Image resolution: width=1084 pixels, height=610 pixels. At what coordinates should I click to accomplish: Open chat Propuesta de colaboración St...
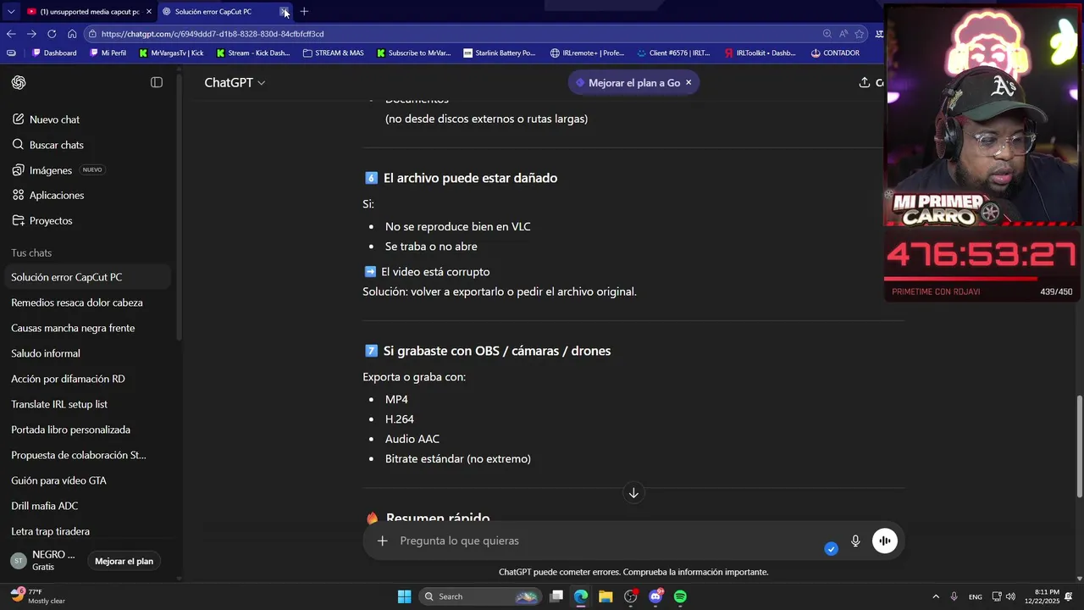79,455
